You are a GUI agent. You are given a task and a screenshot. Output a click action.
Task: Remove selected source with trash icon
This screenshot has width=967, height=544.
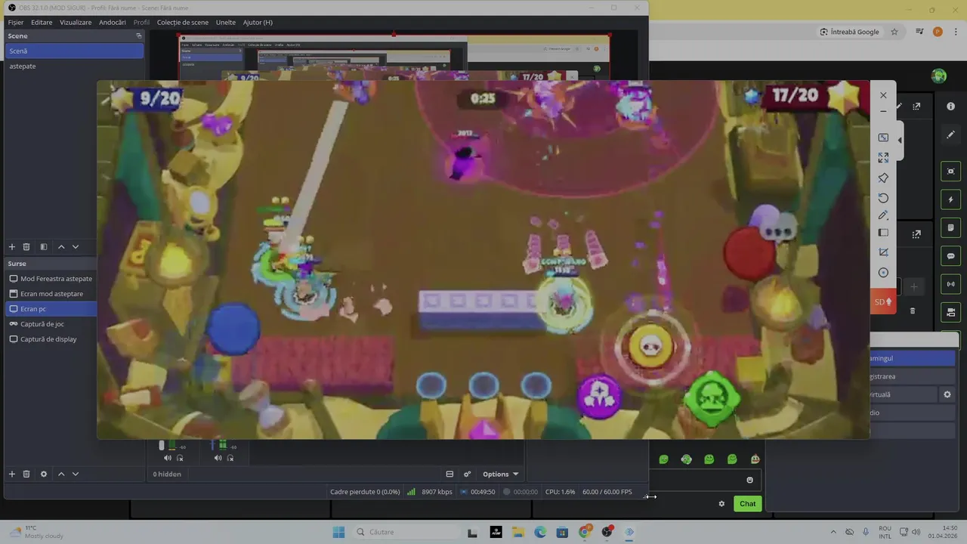click(26, 474)
